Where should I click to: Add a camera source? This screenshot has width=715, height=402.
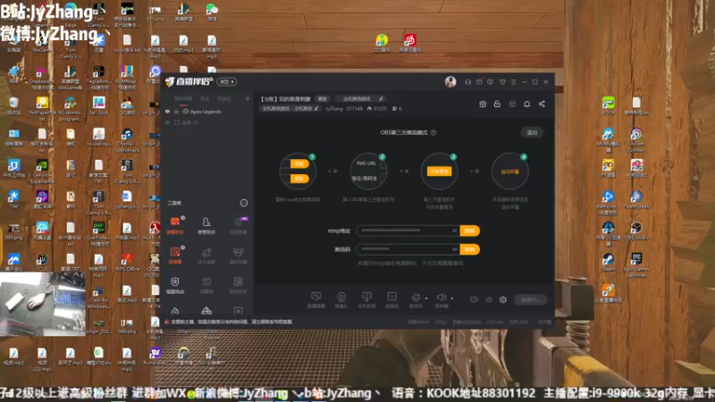tap(341, 300)
